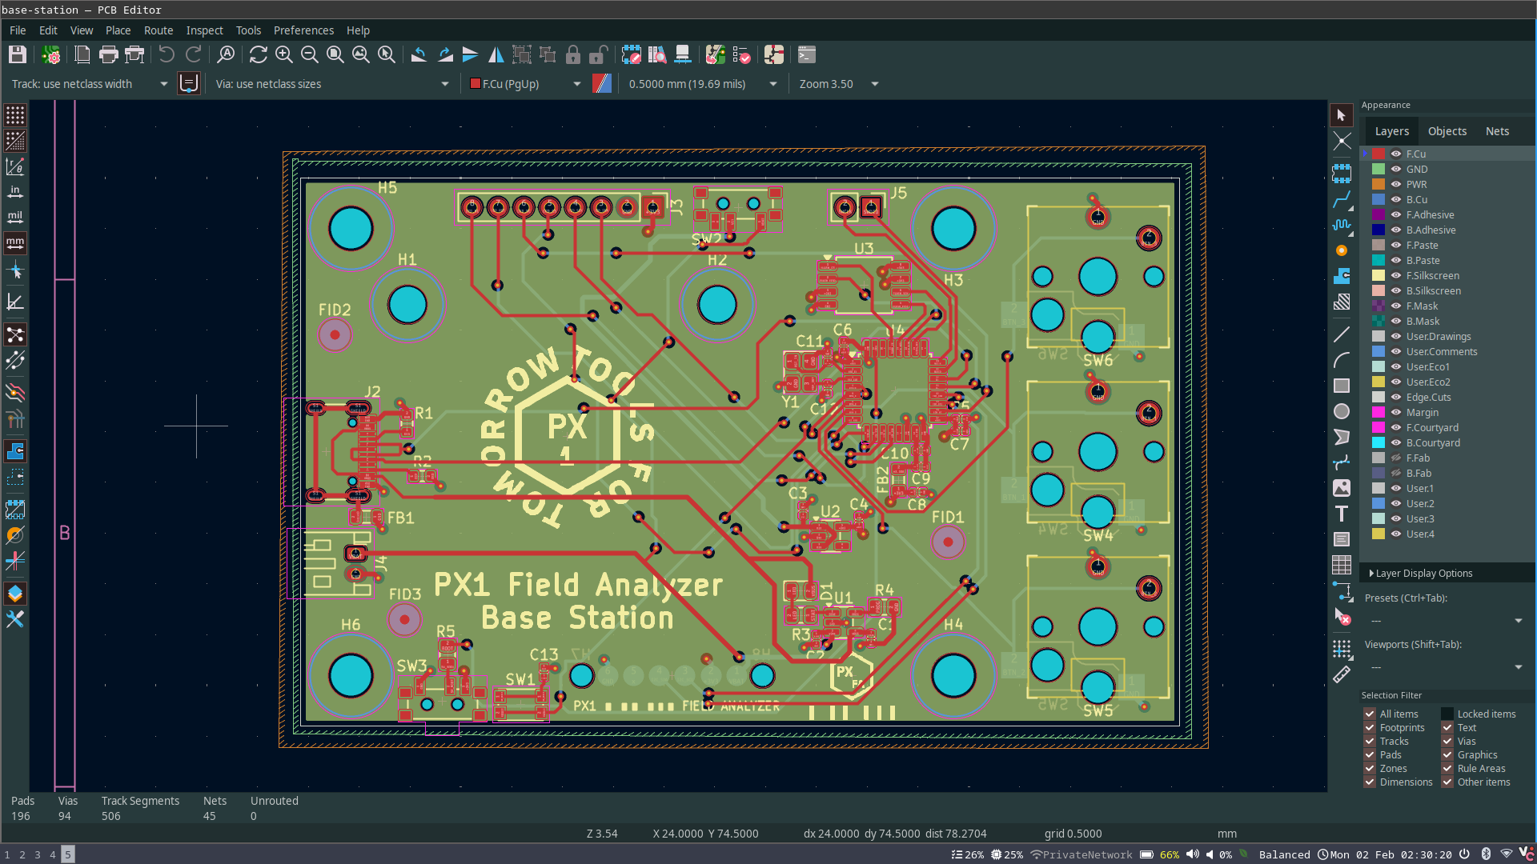This screenshot has width=1537, height=864.
Task: Click the GND layer color swatch
Action: click(x=1378, y=170)
